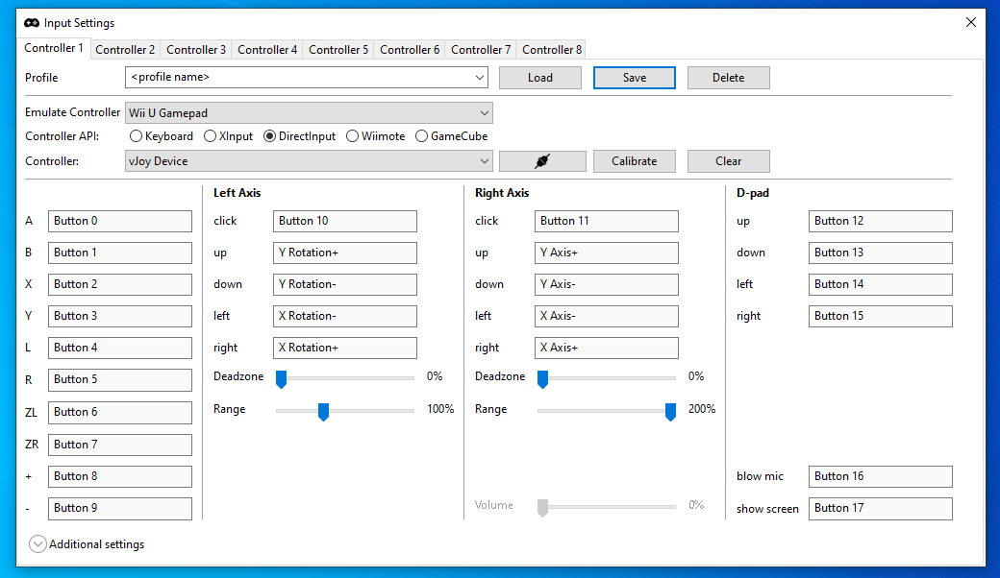Click Left Axis left field X Rotation-
The height and width of the screenshot is (578, 1000).
point(345,317)
